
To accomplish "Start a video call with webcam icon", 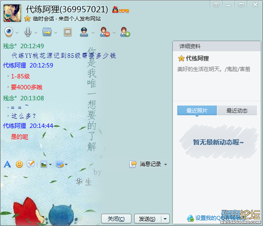I will 9,32.
